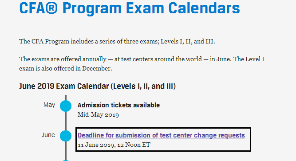Click the word Calendars in the page title

point(204,8)
